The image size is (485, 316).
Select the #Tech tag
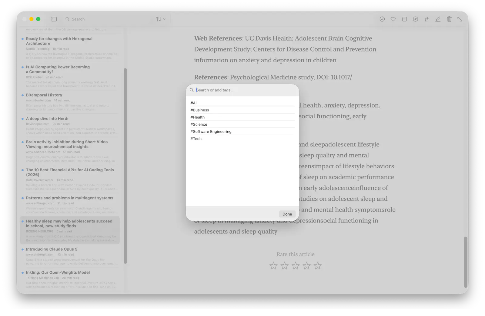[242, 139]
